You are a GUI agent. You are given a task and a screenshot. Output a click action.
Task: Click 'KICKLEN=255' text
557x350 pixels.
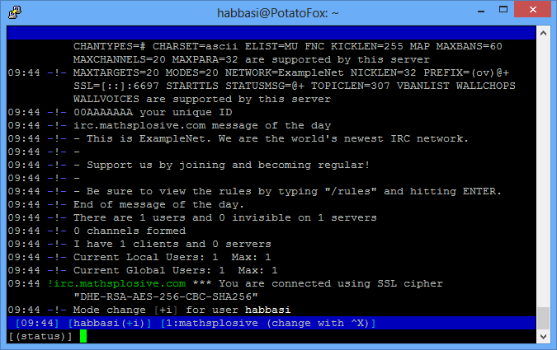coord(367,46)
